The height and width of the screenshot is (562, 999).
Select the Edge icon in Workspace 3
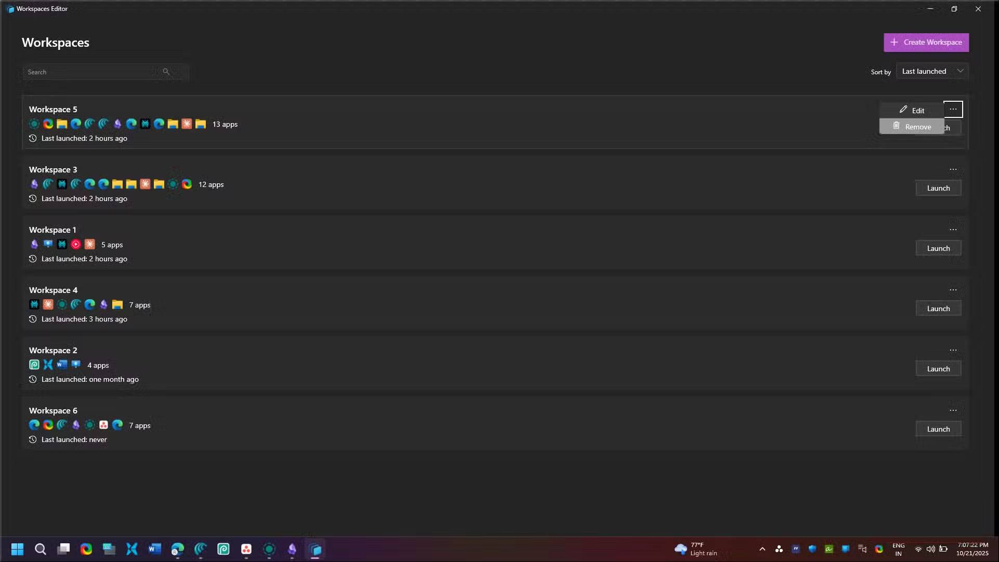[89, 184]
